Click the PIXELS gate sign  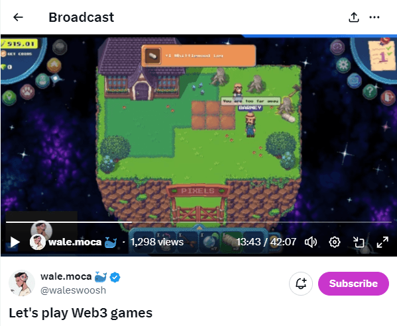[x=198, y=191]
